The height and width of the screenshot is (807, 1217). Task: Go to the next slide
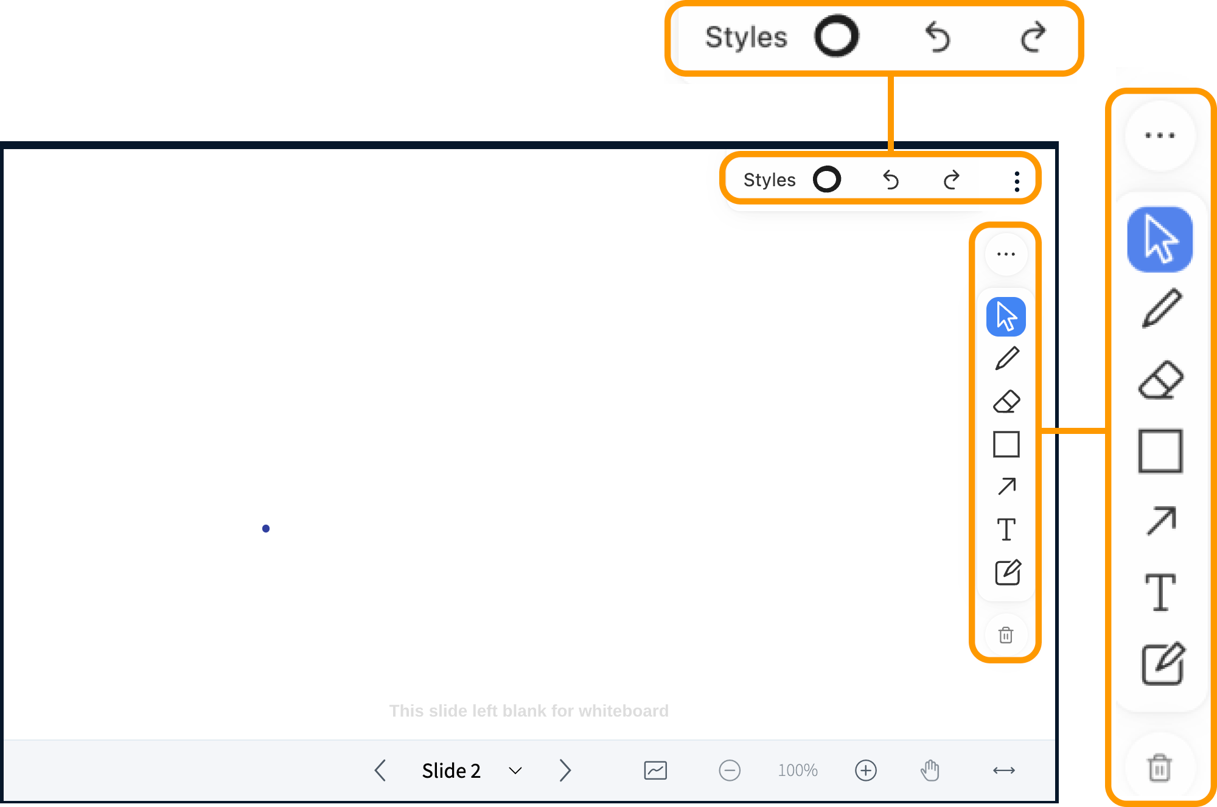tap(564, 770)
